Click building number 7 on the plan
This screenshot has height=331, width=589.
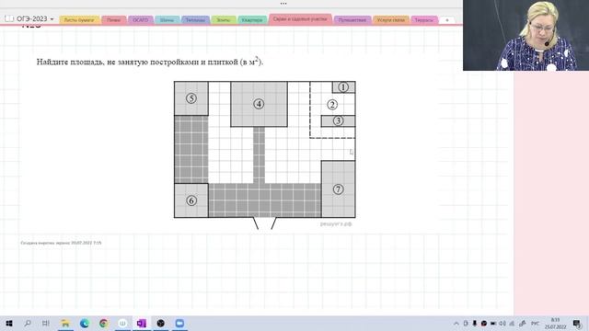point(338,189)
